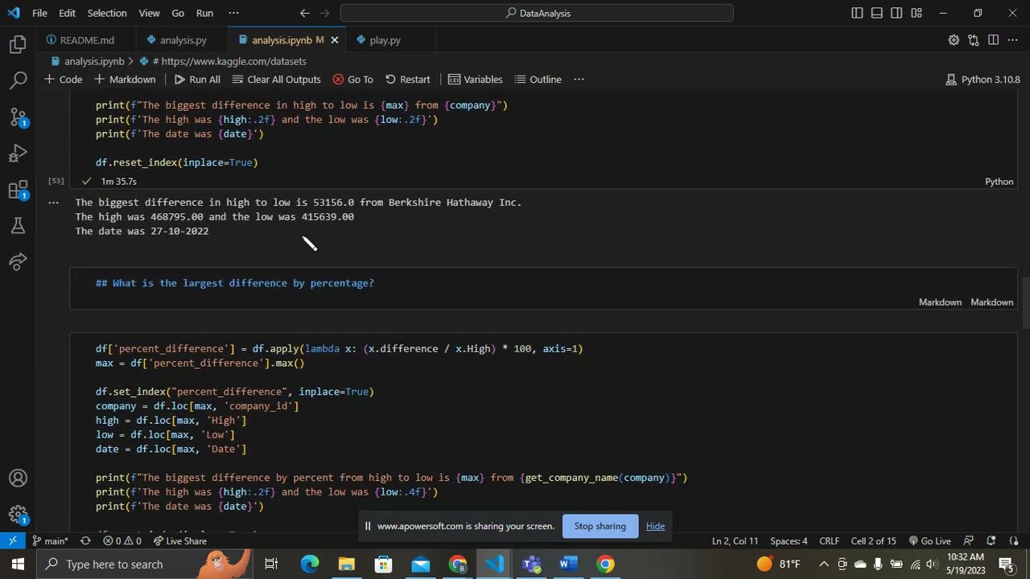1030x579 pixels.
Task: Open the notebook toolbar ellipsis menu
Action: click(579, 79)
